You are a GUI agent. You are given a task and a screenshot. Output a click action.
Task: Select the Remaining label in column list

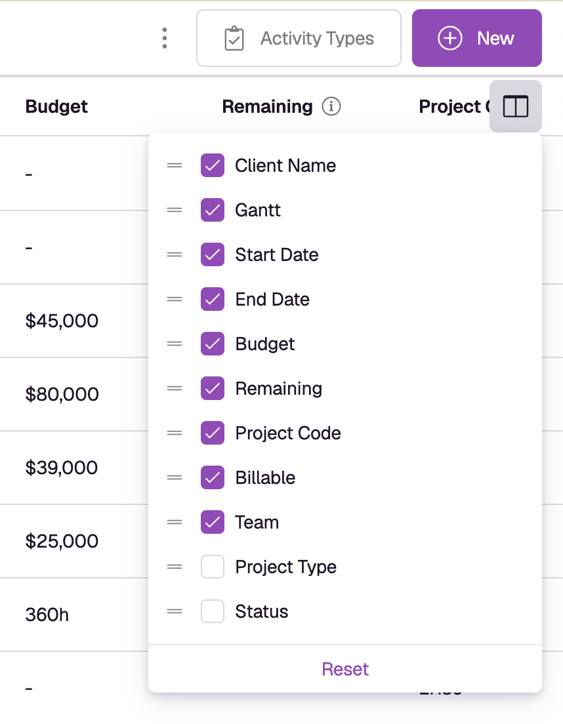pos(278,389)
